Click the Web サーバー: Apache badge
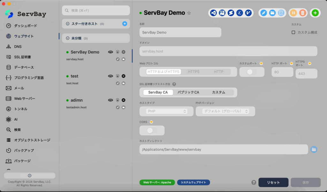 point(157,182)
